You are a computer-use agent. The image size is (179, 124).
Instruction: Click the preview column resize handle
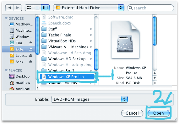pos(155,83)
